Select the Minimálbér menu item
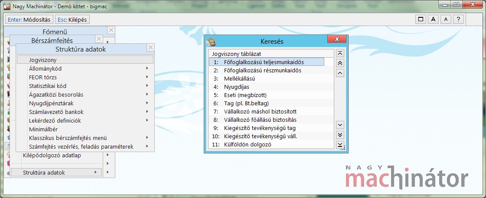486x198 pixels. pyautogui.click(x=85, y=129)
